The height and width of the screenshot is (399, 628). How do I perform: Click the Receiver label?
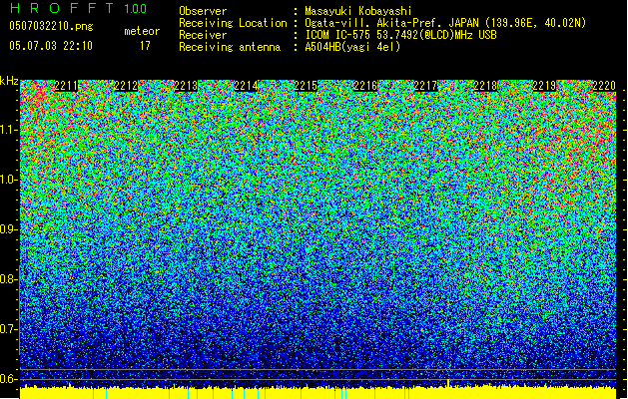point(203,35)
